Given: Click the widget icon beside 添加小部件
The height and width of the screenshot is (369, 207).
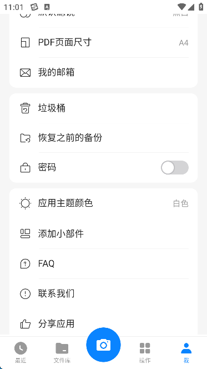Looking at the screenshot, I should [25, 233].
